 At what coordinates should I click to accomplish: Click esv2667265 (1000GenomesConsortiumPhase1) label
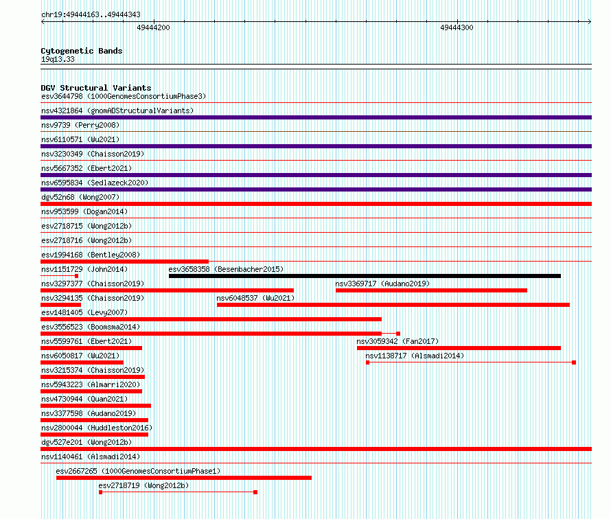pos(138,471)
